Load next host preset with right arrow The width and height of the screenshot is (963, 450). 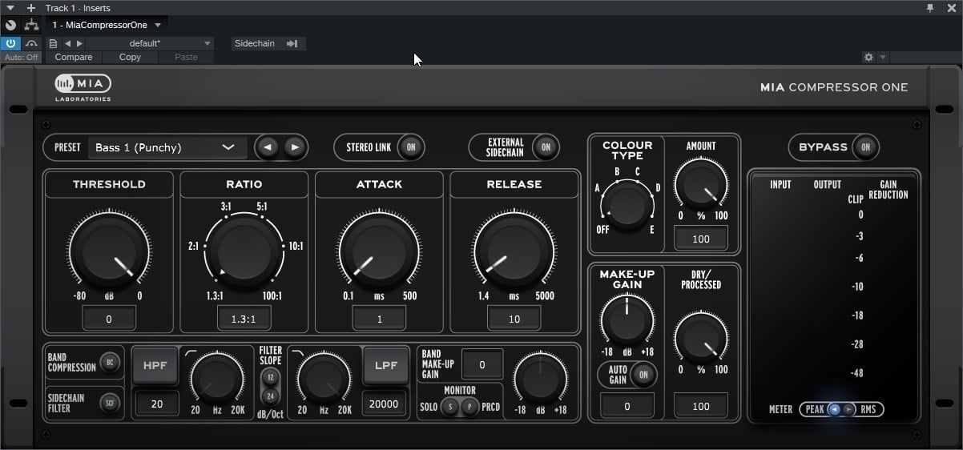(x=79, y=43)
